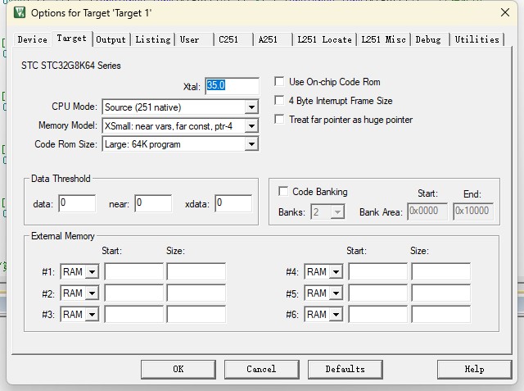Image resolution: width=524 pixels, height=391 pixels.
Task: Click the Keil uVision icon in title bar
Action: 20,13
